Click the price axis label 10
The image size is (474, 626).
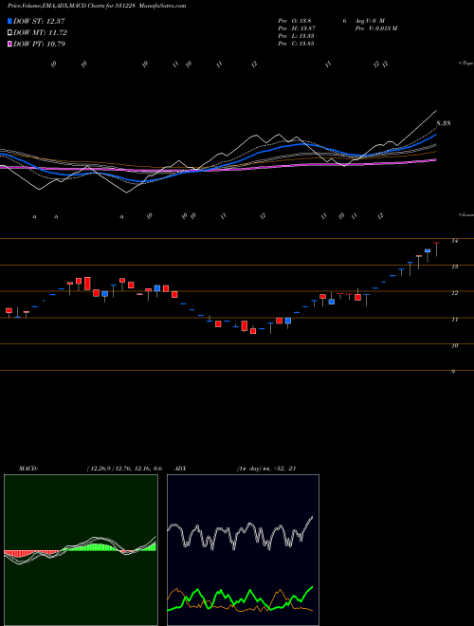pos(455,346)
